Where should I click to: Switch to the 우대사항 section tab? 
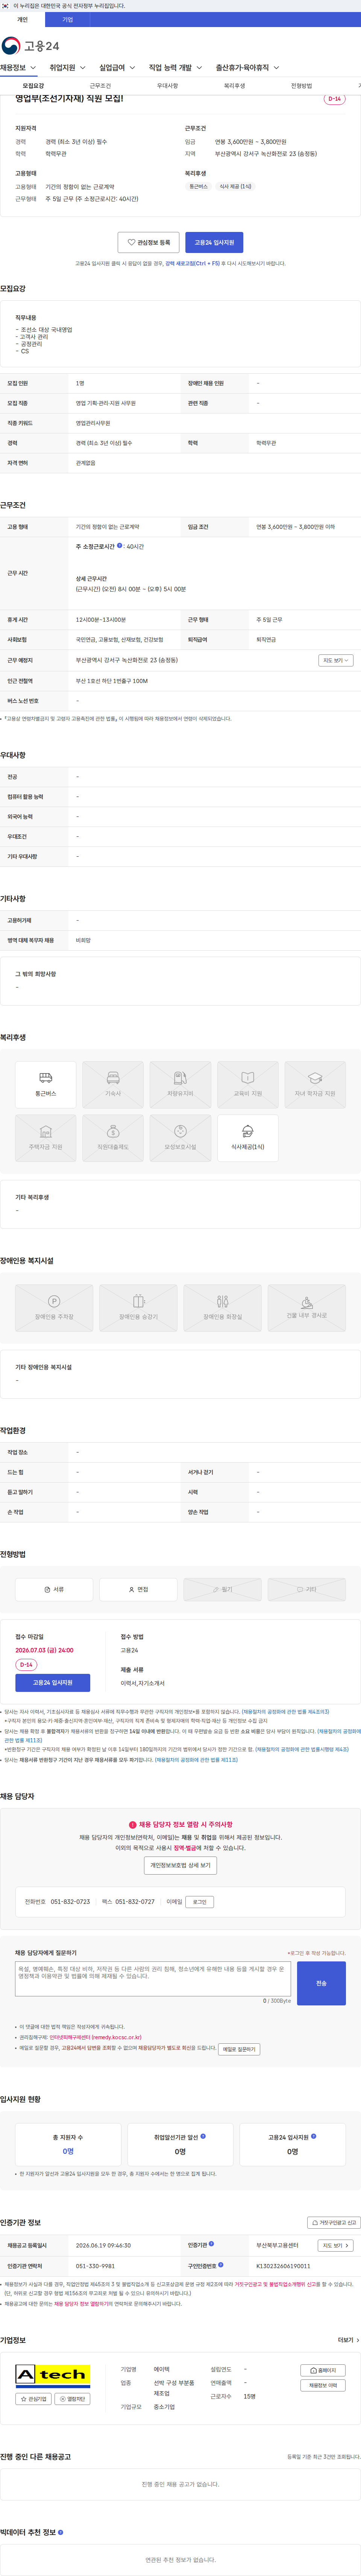[167, 86]
